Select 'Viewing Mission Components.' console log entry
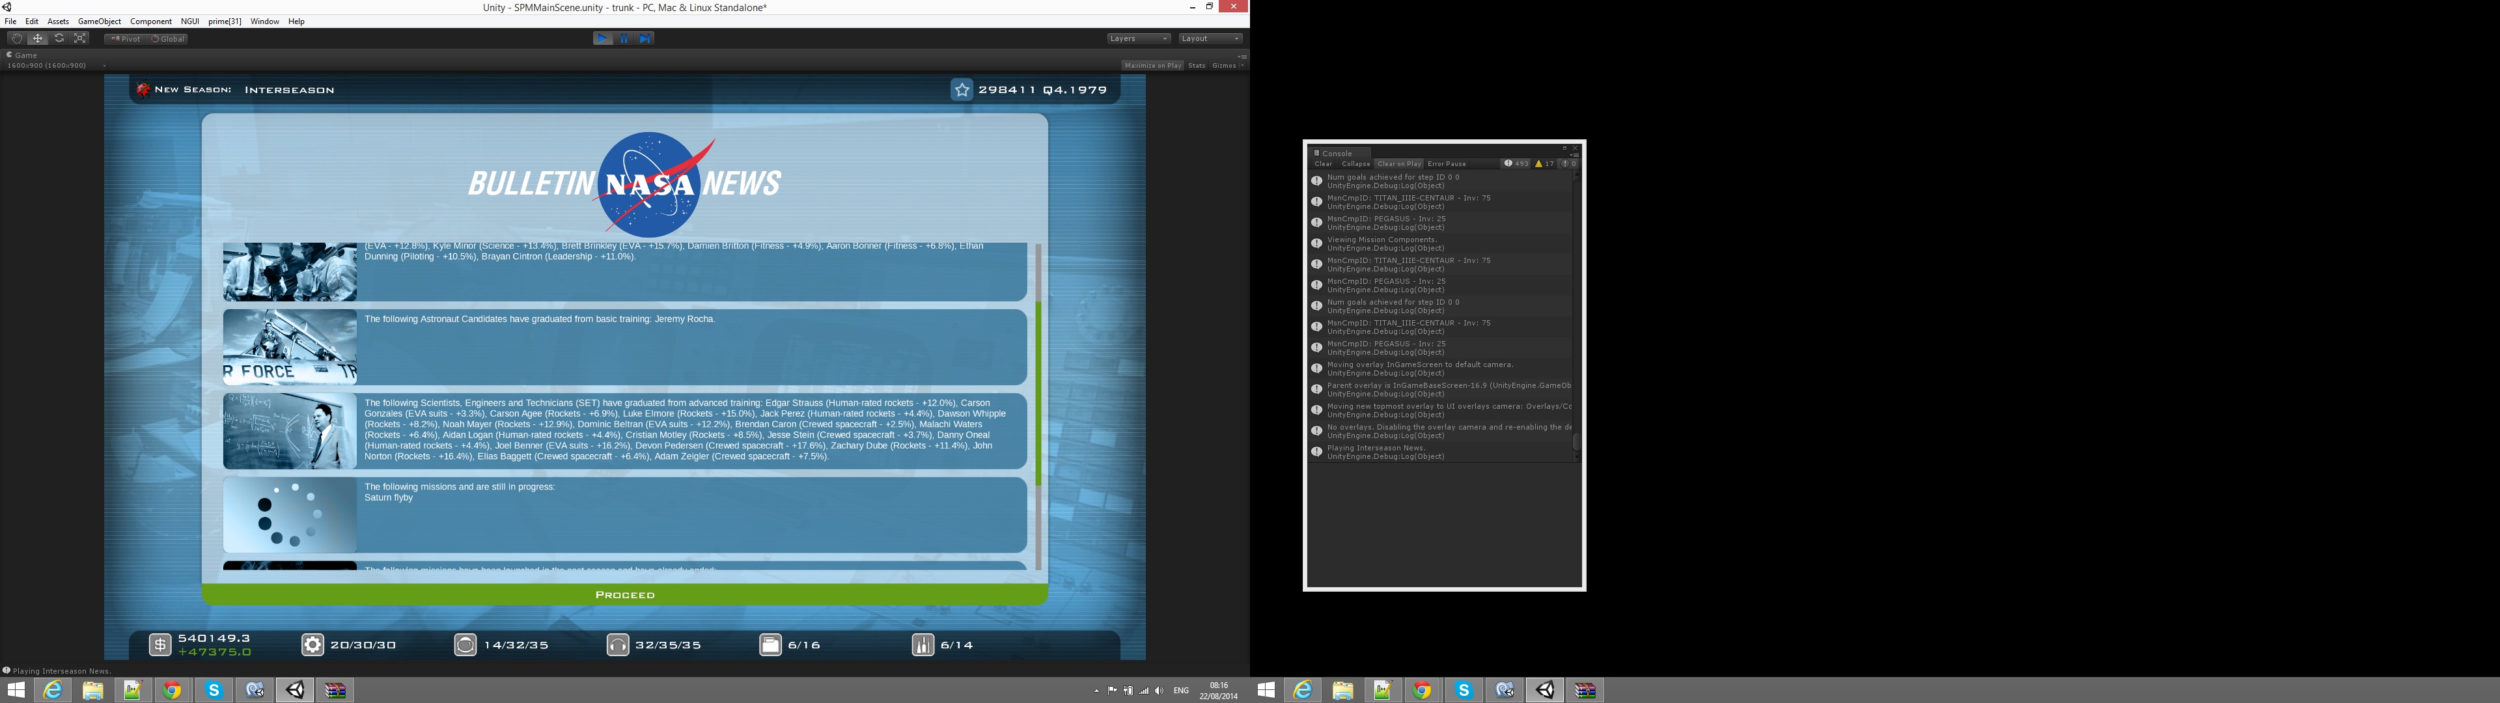Image resolution: width=2500 pixels, height=703 pixels. point(1440,243)
